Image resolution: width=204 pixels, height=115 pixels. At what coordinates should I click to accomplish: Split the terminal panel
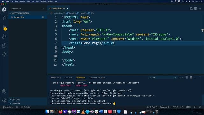pyautogui.click(x=186, y=77)
